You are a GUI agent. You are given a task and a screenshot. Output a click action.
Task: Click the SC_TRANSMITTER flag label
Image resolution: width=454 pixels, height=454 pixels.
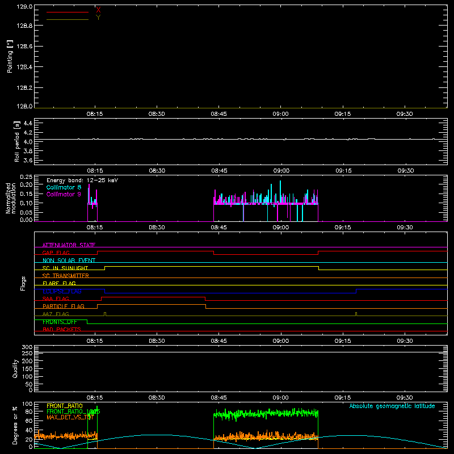pos(66,276)
